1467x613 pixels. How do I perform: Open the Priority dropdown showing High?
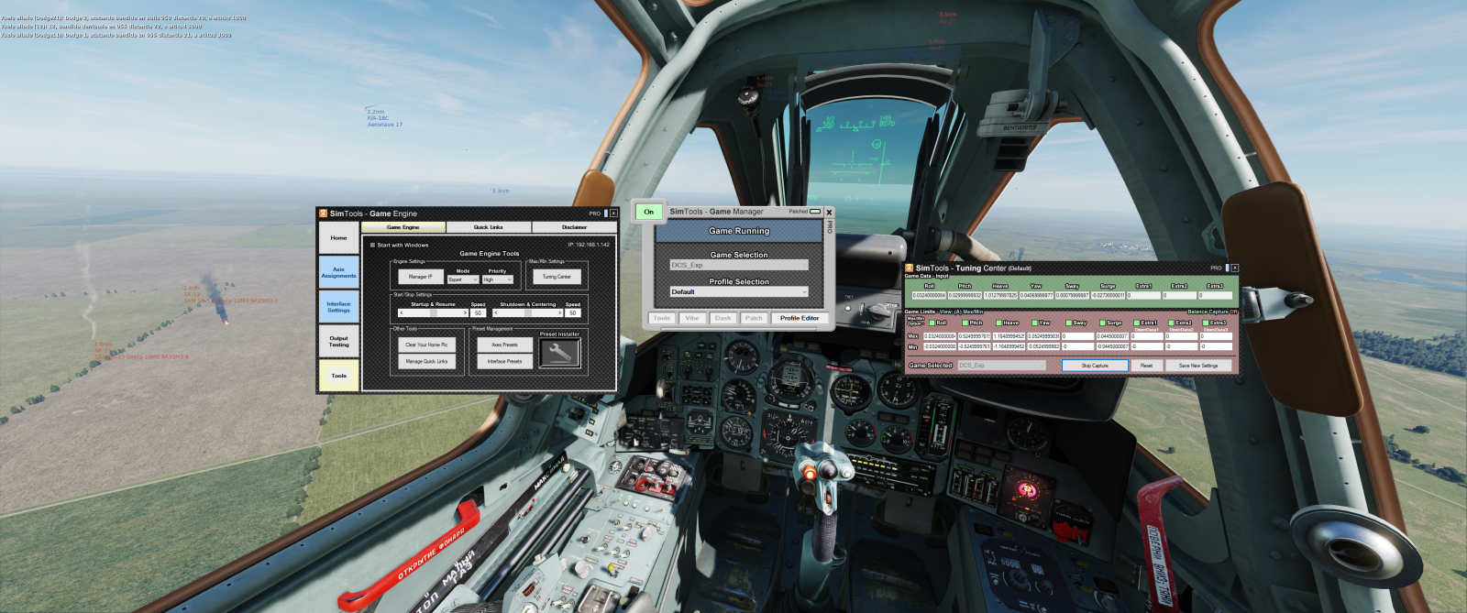pyautogui.click(x=498, y=279)
